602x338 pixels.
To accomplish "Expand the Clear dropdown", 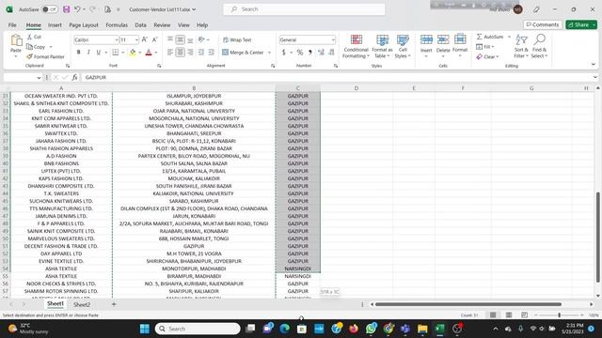I will click(498, 56).
